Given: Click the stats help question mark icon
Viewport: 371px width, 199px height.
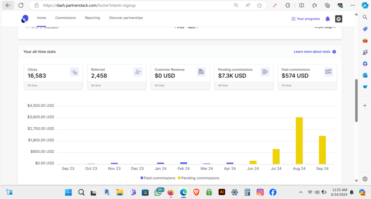Looking at the screenshot, I should point(334,52).
